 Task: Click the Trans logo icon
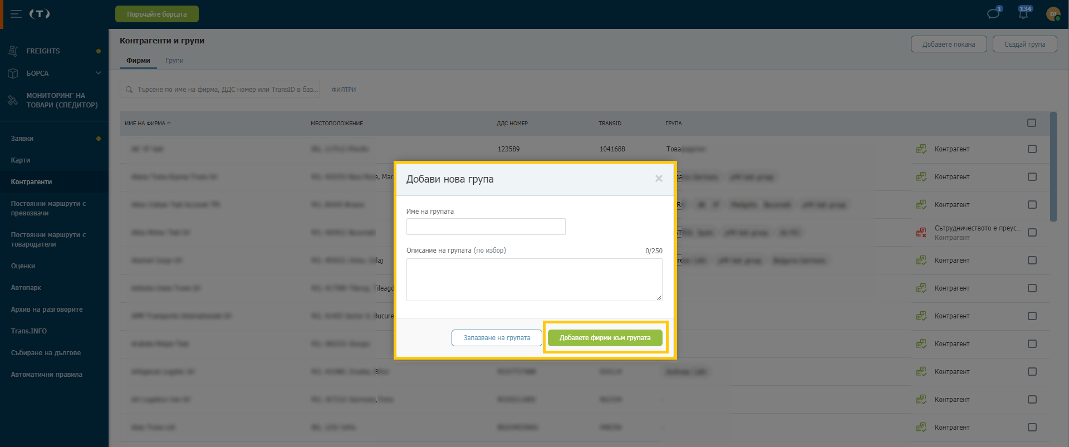(x=40, y=14)
